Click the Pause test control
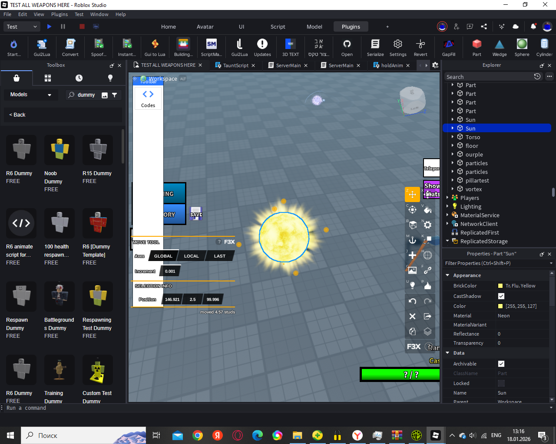 coord(63,26)
